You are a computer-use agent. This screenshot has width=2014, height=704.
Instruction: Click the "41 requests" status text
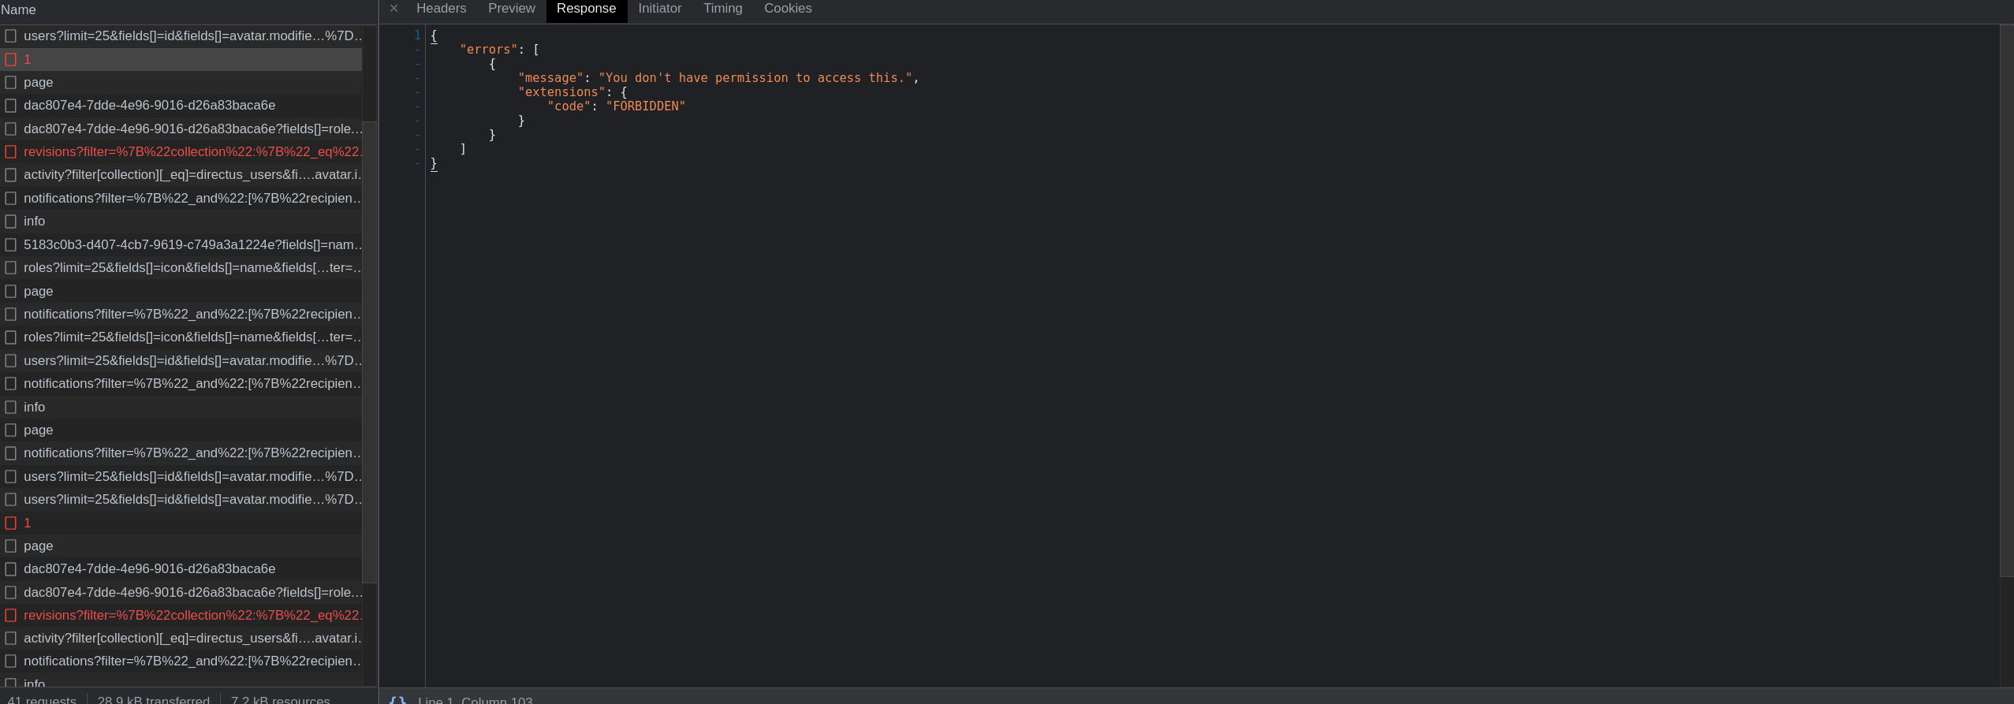(x=42, y=700)
